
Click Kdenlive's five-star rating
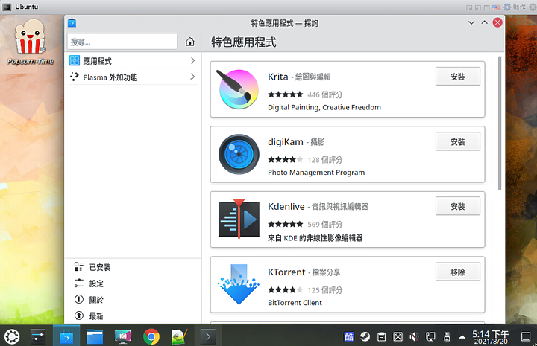(x=285, y=224)
